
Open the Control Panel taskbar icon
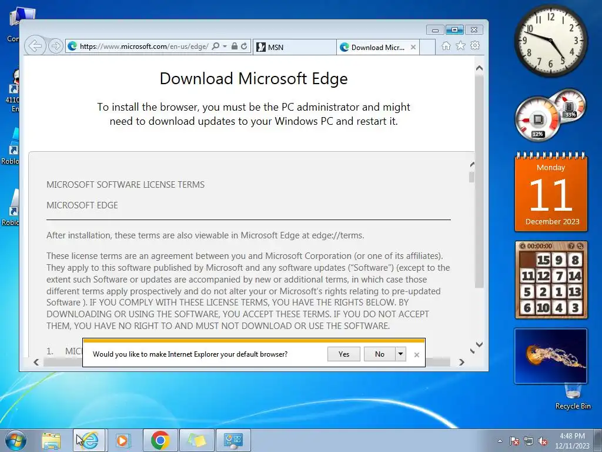pyautogui.click(x=233, y=440)
